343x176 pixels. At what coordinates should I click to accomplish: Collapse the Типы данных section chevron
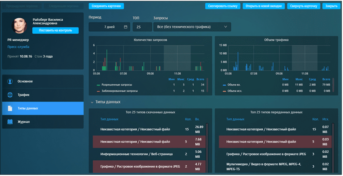(92, 102)
